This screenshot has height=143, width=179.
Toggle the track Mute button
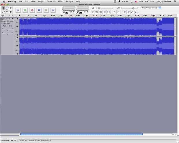click(x=4, y=26)
